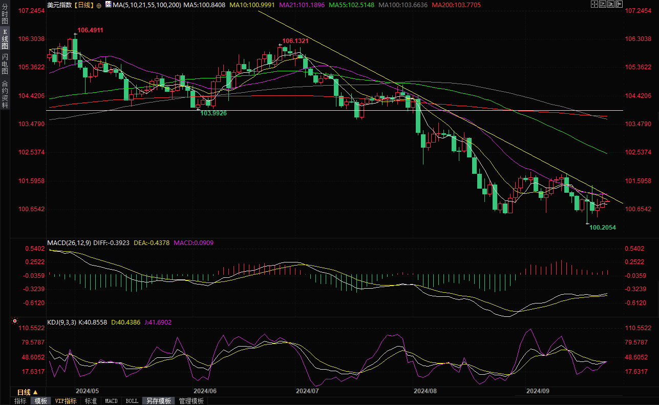Click the MA indicator chart icon

(x=108, y=5)
